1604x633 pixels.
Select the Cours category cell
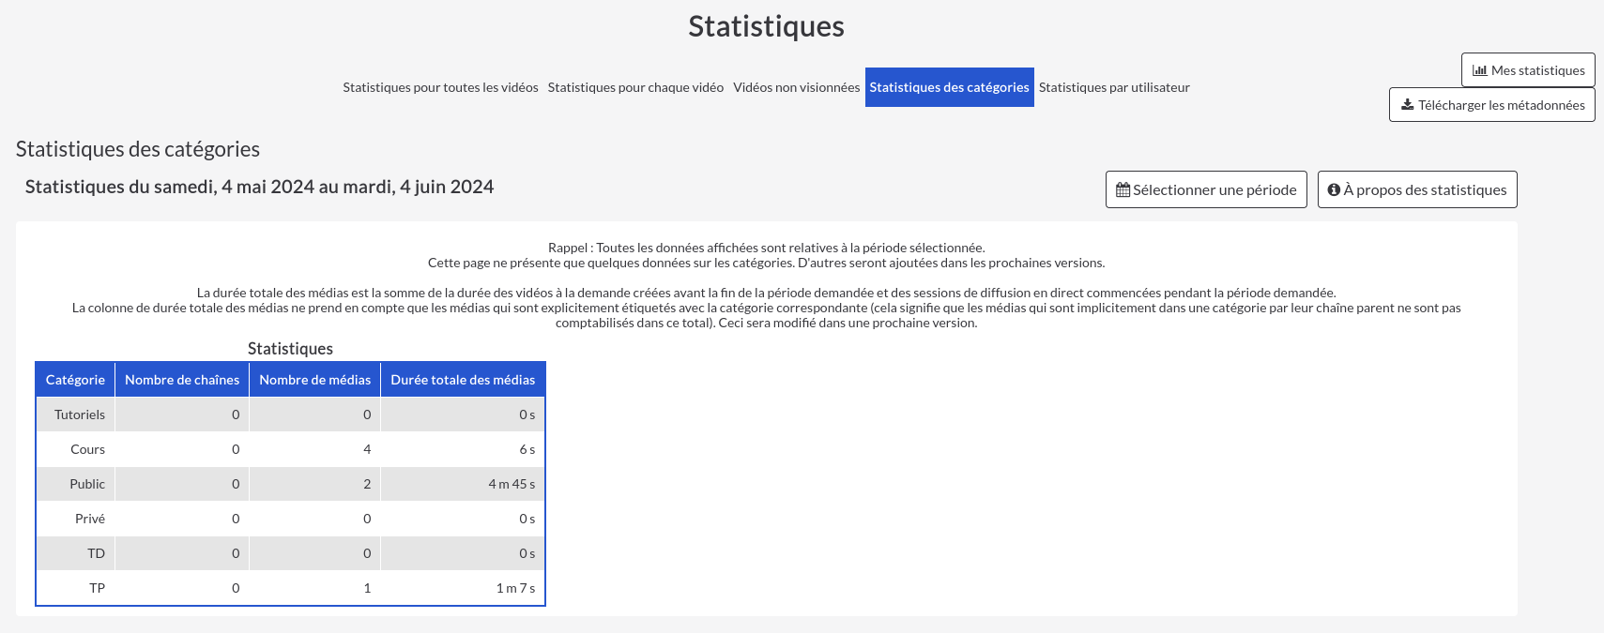[x=76, y=449]
